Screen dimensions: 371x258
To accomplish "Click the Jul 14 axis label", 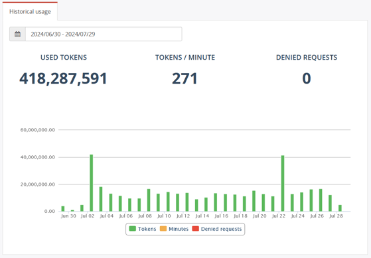I will 202,216.
